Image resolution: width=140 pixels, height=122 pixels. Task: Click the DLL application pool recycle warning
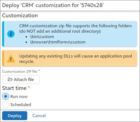(70, 59)
